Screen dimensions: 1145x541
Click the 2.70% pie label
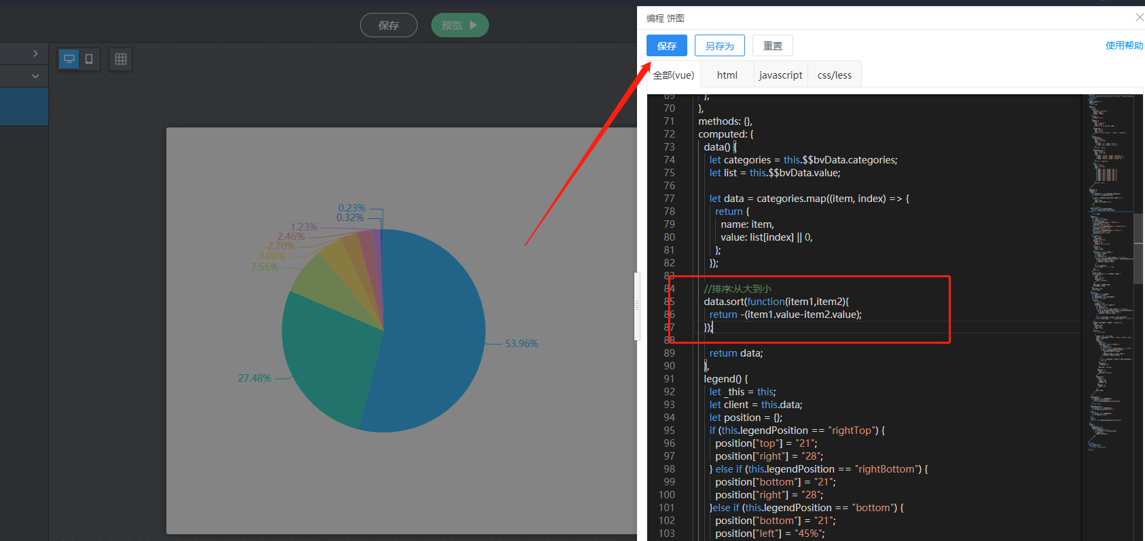point(281,246)
